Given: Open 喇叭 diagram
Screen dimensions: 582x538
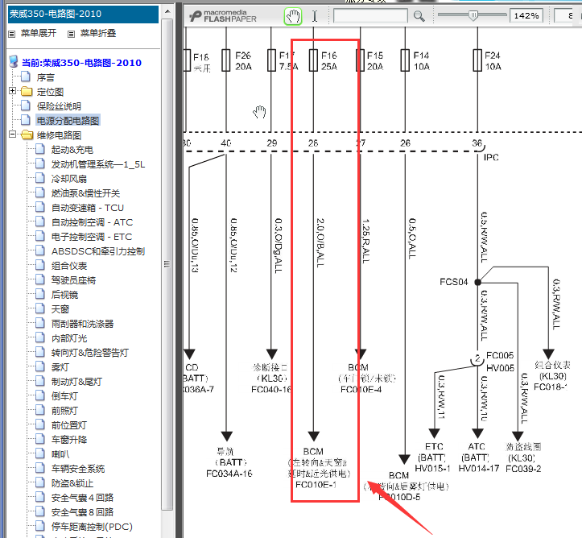Looking at the screenshot, I should (60, 454).
